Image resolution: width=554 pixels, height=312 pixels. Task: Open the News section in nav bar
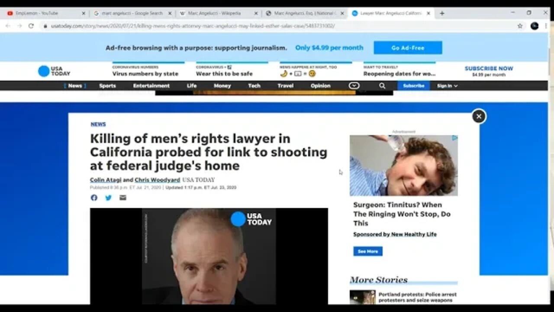(x=75, y=86)
